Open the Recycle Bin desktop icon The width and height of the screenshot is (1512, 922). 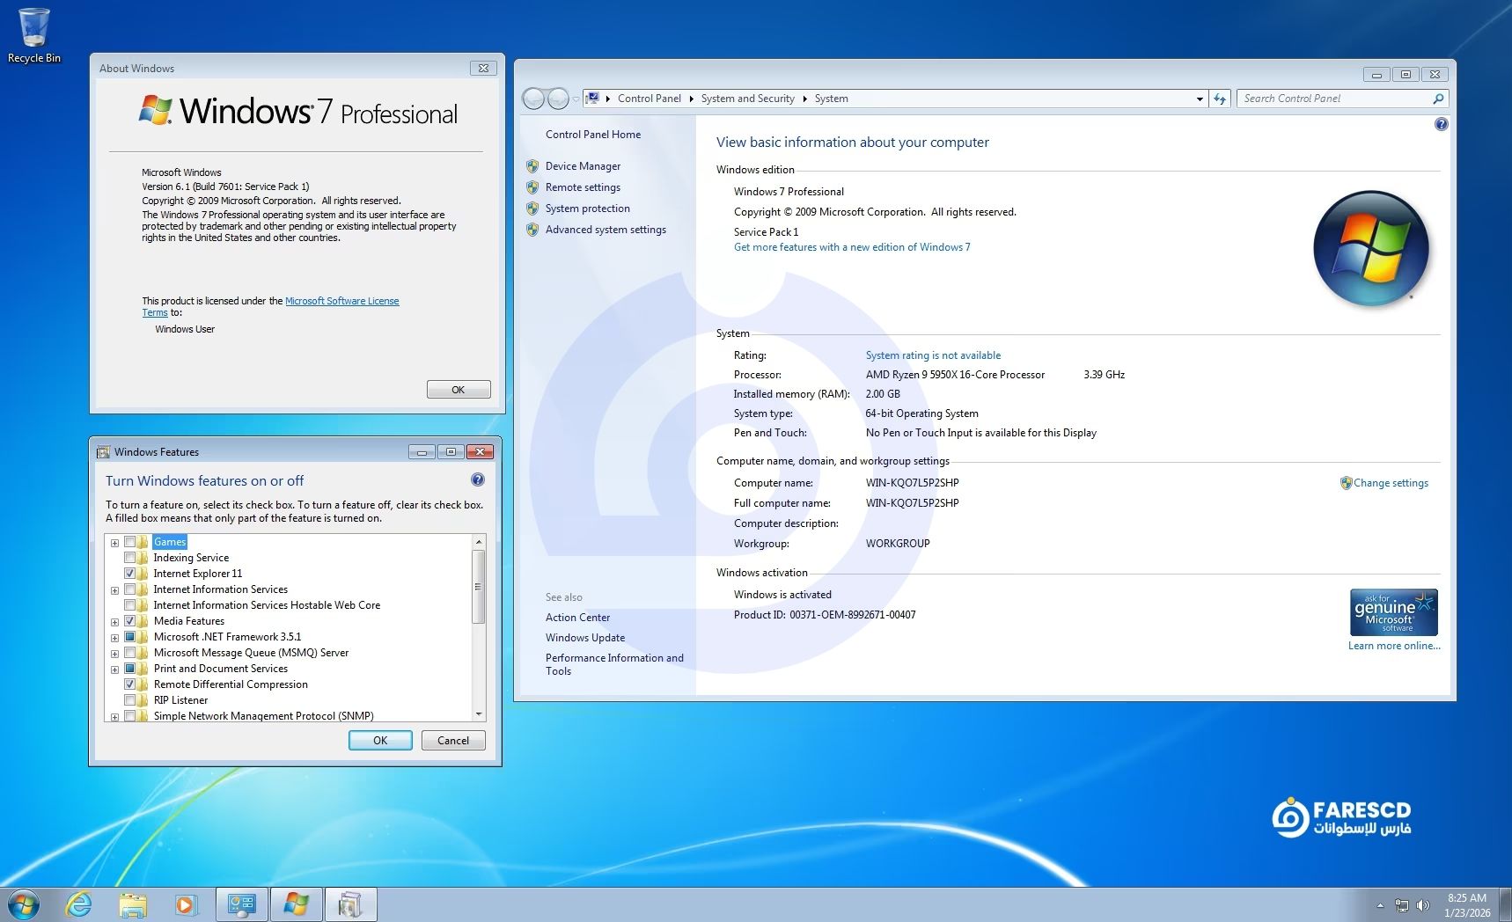point(33,35)
